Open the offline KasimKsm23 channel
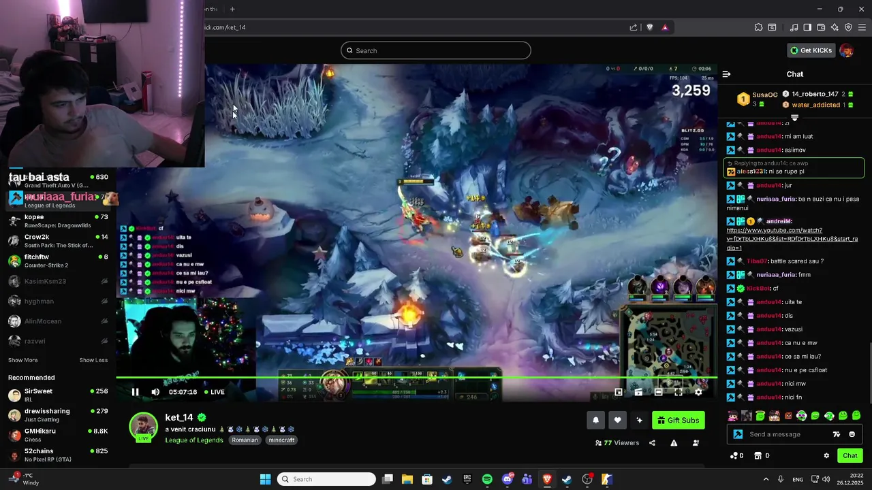The height and width of the screenshot is (490, 872). click(58, 281)
